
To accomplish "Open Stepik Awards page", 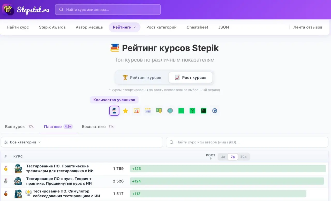I will tap(52, 27).
